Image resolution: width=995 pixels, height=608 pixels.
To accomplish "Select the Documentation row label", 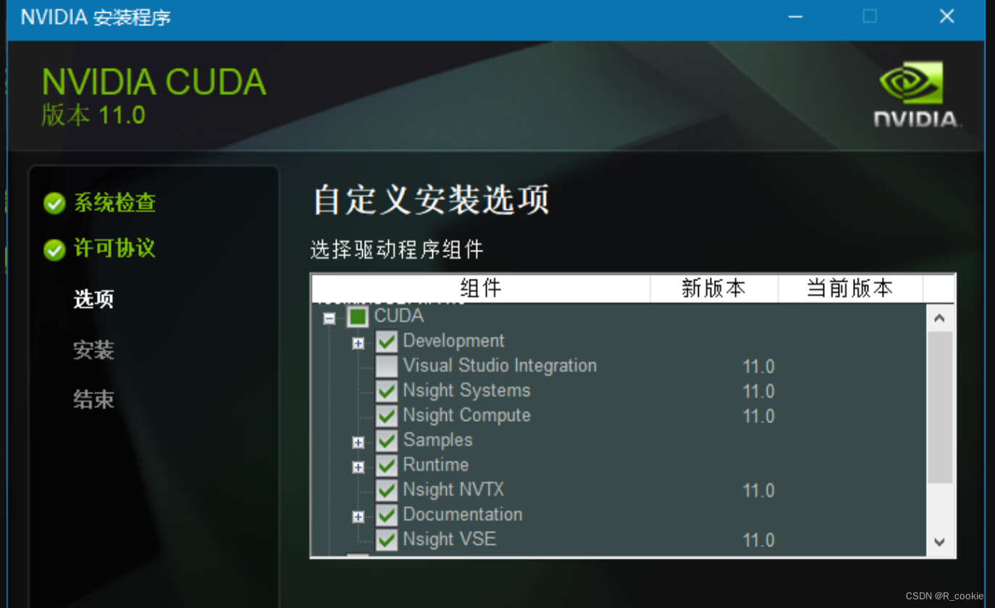I will click(462, 515).
